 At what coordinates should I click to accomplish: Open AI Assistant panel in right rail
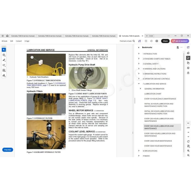tap(188, 47)
